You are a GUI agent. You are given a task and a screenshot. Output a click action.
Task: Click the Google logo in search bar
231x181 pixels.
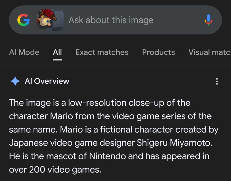click(x=23, y=20)
